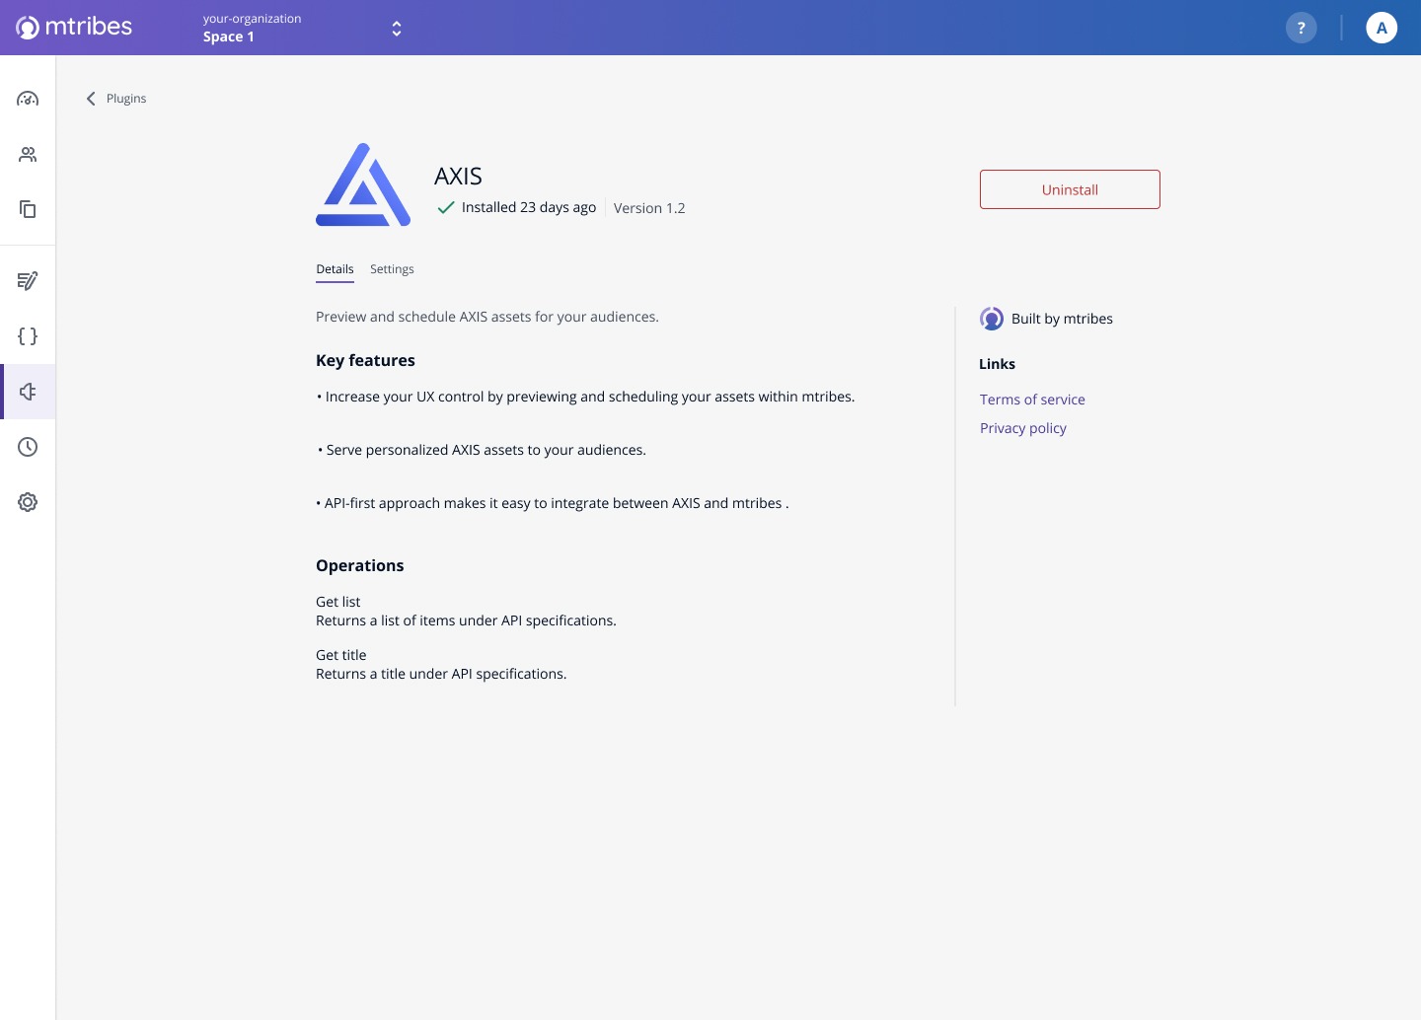Image resolution: width=1421 pixels, height=1020 pixels.
Task: Click the Operations heading
Action: [359, 565]
